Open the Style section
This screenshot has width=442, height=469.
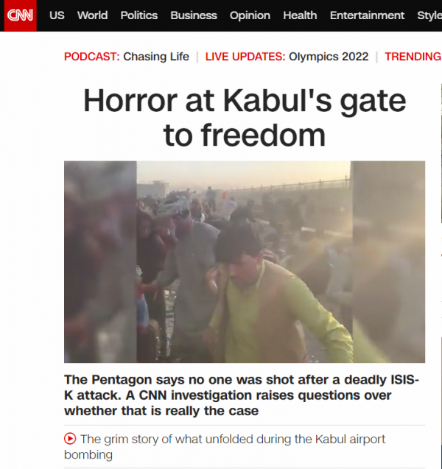click(429, 15)
